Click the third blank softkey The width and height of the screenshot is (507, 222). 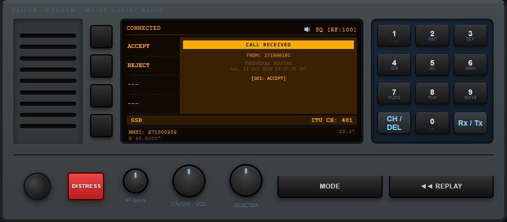[x=101, y=96]
